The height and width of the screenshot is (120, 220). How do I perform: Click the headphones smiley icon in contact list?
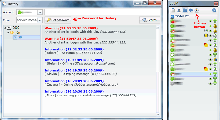pyautogui.click(x=206, y=35)
